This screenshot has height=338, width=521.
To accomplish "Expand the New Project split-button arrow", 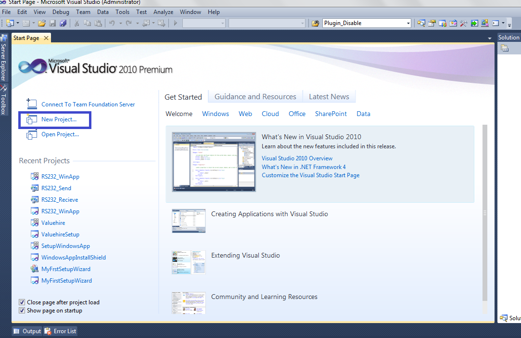I will [x=17, y=23].
